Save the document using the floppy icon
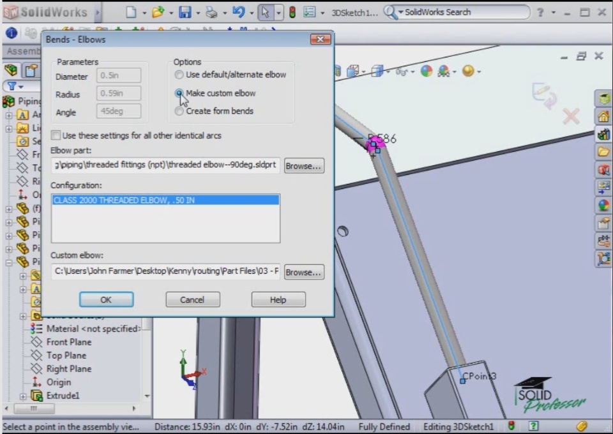613x434 pixels. [185, 12]
